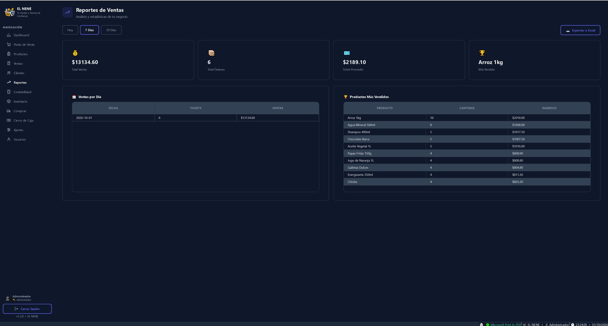This screenshot has height=326, width=608.
Task: Select the Agua Mineral 500ml row
Action: pyautogui.click(x=467, y=125)
